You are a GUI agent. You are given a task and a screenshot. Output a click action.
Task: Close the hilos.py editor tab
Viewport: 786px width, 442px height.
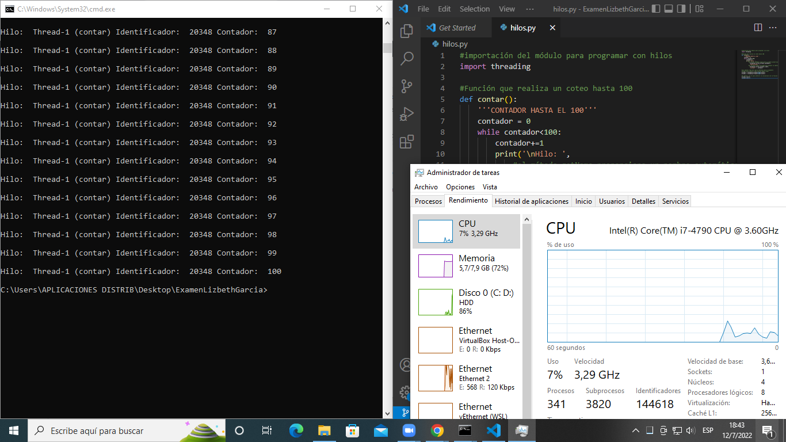[x=552, y=28]
